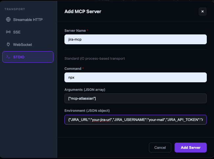The width and height of the screenshot is (214, 159).
Task: Click the Arguments (JSON array) label
Action: coord(85,90)
